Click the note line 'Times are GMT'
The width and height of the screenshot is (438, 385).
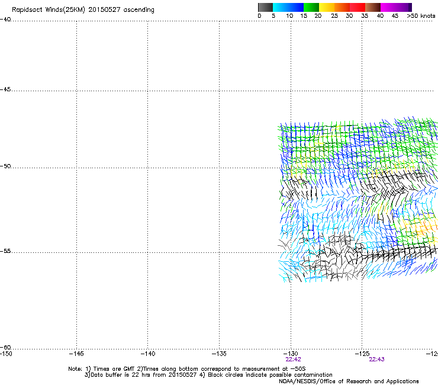point(114,369)
